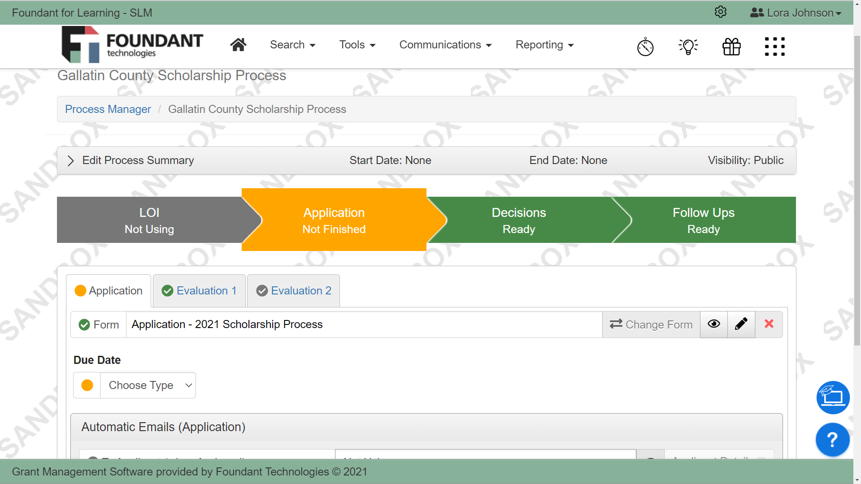Viewport: 861px width, 484px height.
Task: Open the Due Date Choose Type dropdown
Action: (x=148, y=385)
